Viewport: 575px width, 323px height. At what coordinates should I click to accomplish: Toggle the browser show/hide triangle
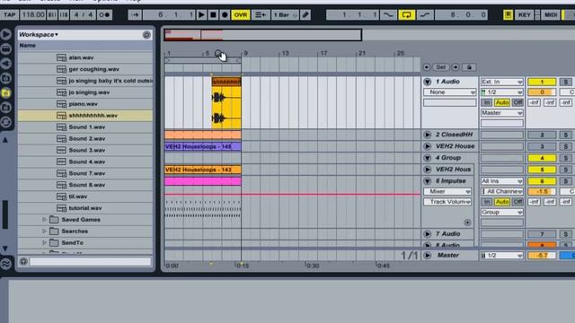point(6,34)
